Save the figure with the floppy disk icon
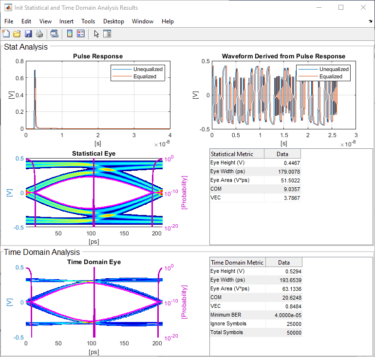Viewport: 375px width, 357px height. (28, 34)
